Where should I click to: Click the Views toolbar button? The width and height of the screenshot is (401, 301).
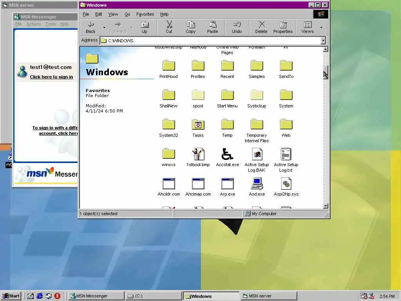pyautogui.click(x=307, y=27)
